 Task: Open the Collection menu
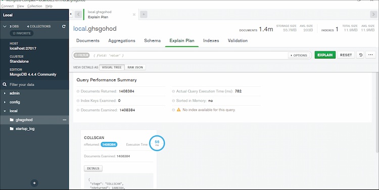pos(34,6)
